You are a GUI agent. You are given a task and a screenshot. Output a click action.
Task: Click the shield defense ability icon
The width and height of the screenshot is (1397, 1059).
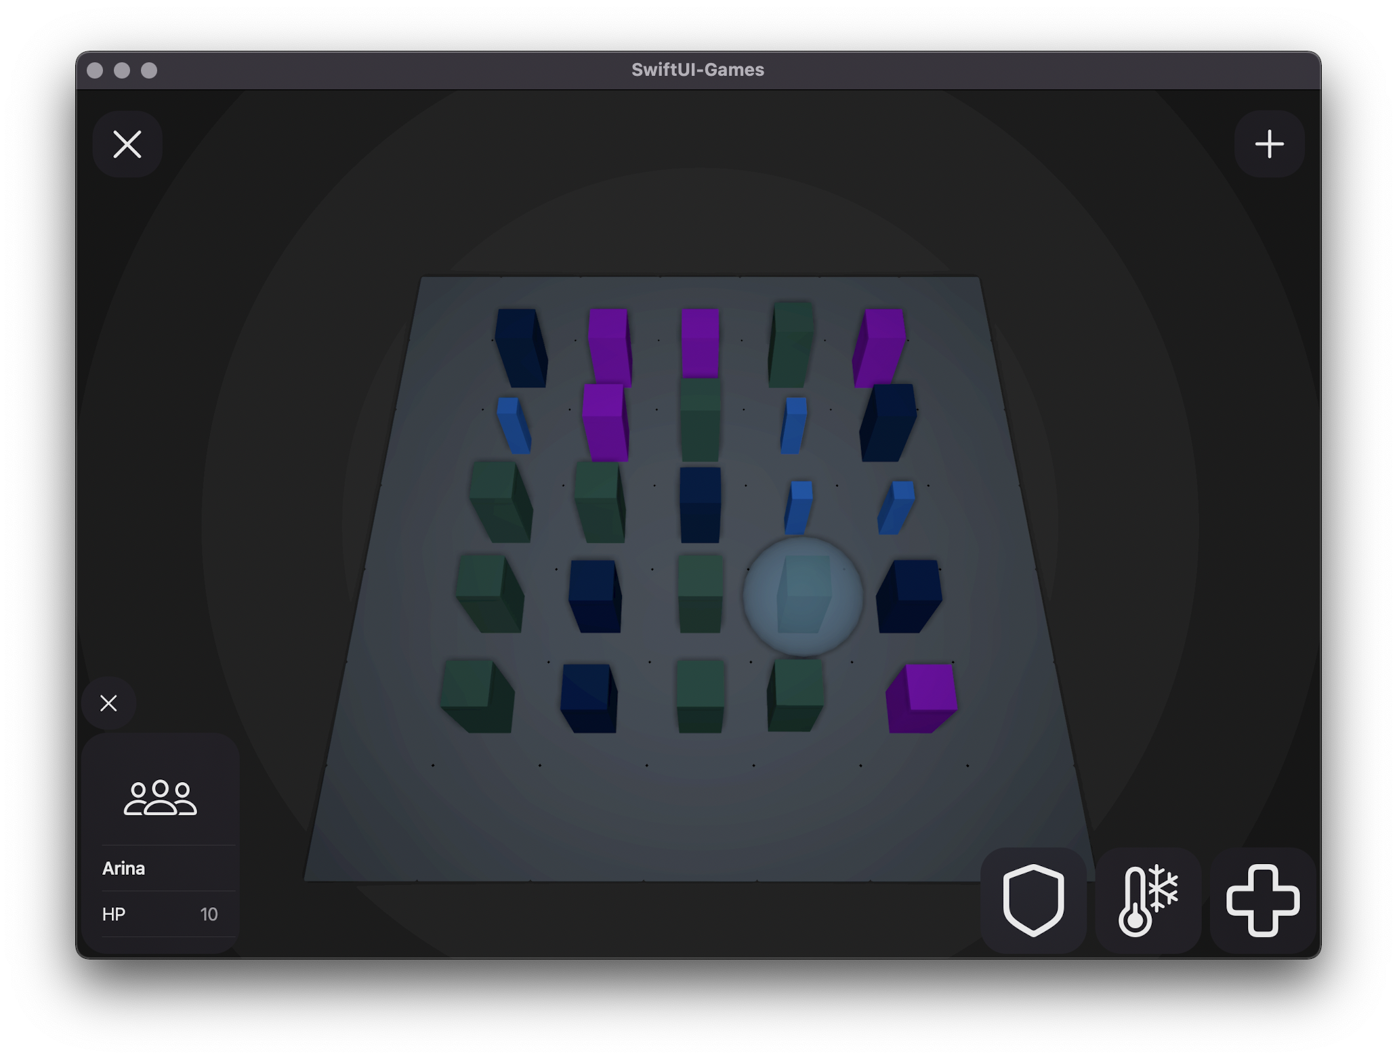click(1033, 900)
